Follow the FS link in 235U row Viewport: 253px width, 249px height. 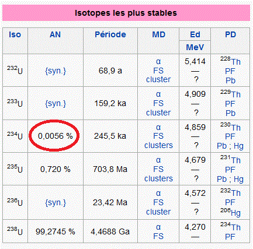click(158, 169)
